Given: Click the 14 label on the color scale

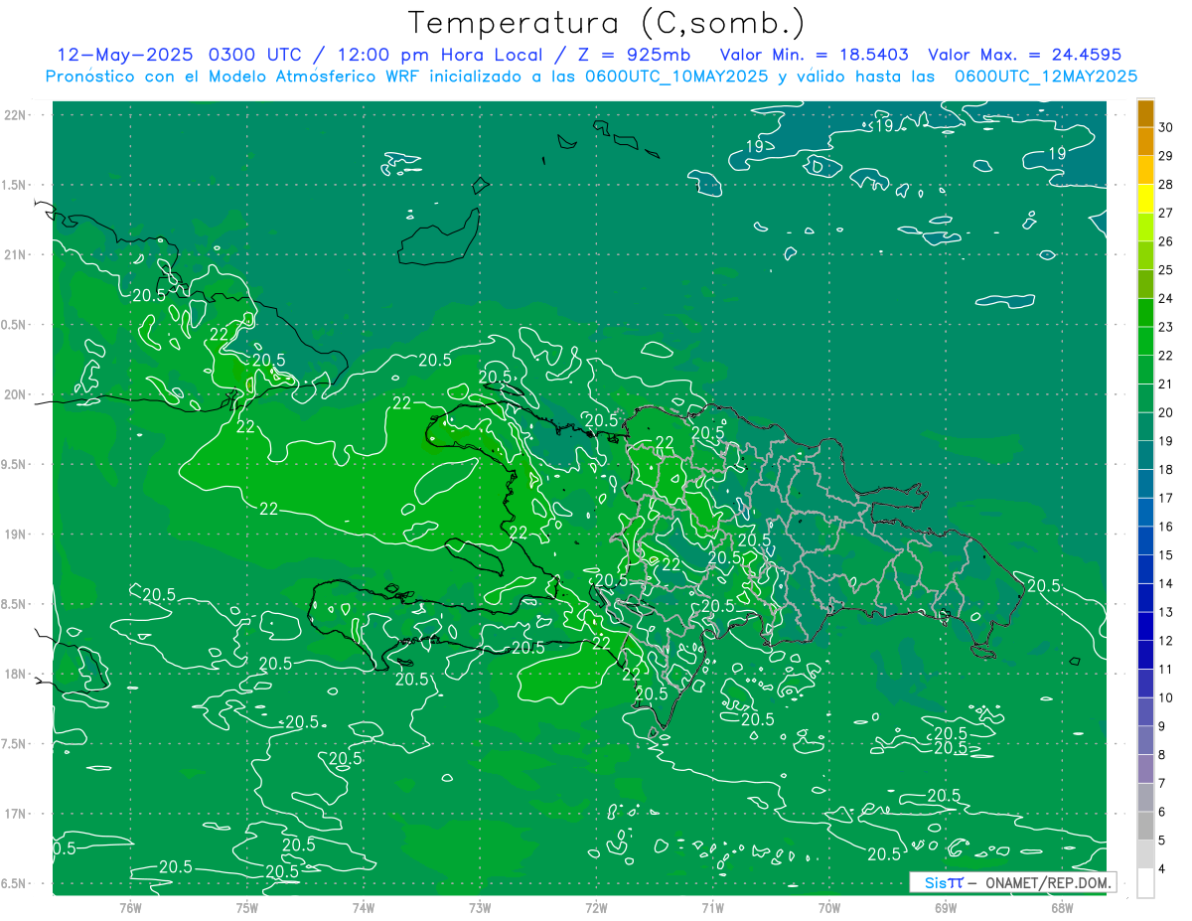Looking at the screenshot, I should 1166,583.
